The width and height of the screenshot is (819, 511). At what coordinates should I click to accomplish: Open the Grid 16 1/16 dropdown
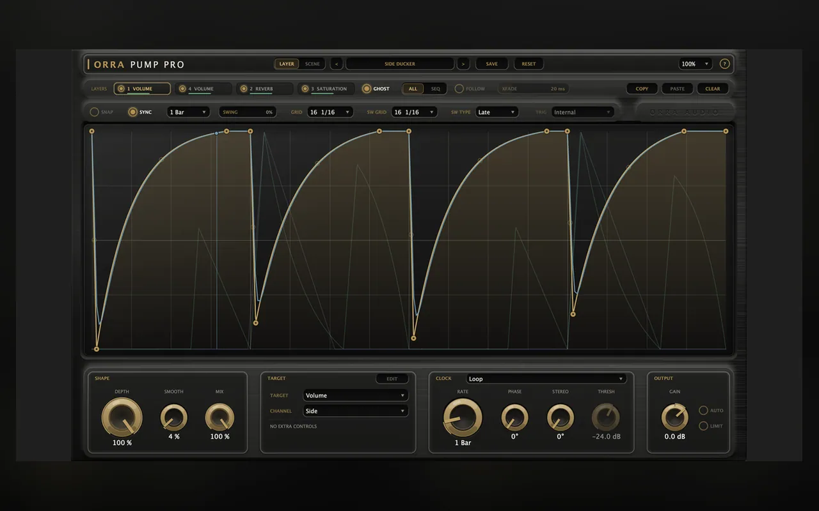tap(330, 112)
